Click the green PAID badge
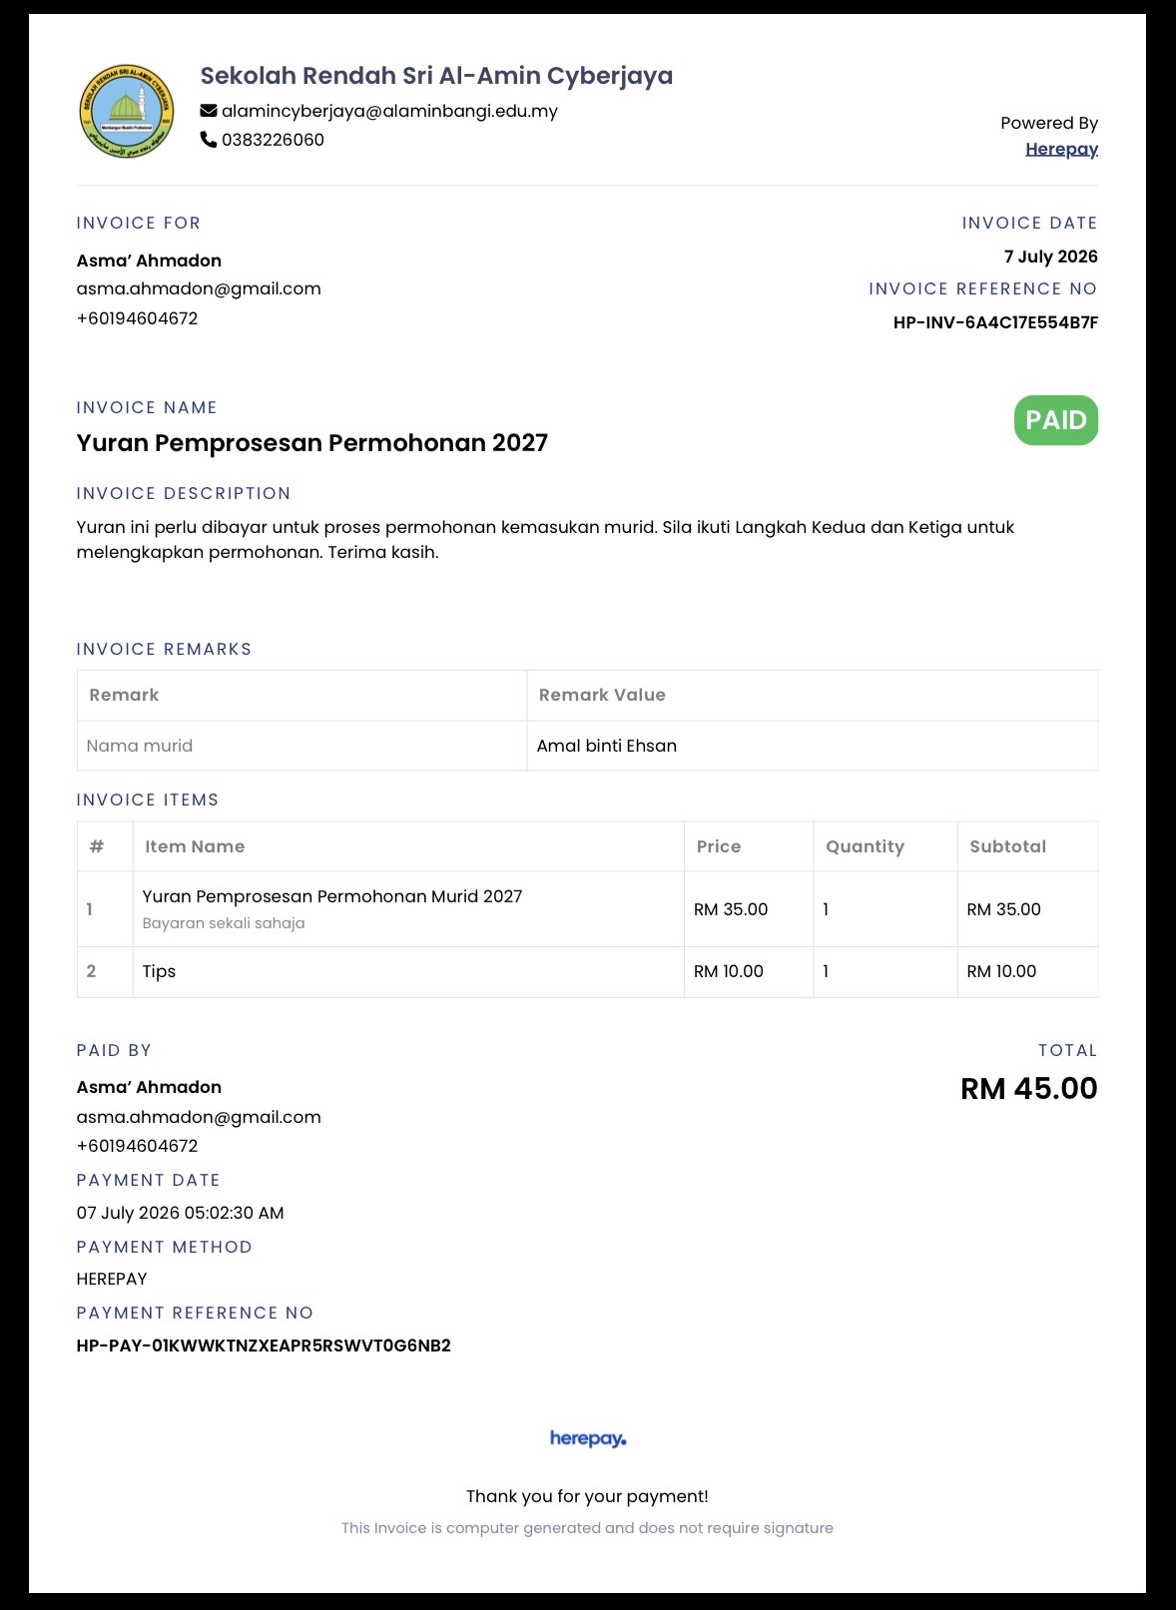Image resolution: width=1176 pixels, height=1610 pixels. [1056, 420]
